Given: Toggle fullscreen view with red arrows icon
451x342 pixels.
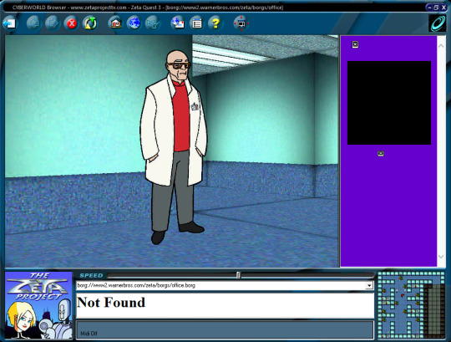Looking at the screenshot, I should pyautogui.click(x=241, y=23).
